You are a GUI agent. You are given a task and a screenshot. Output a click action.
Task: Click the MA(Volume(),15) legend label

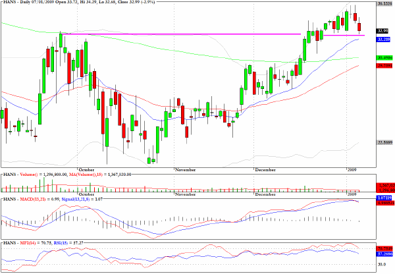click(86, 175)
